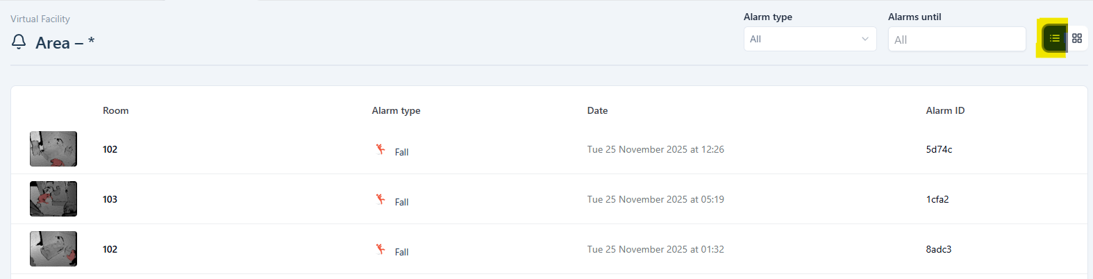1093x279 pixels.
Task: Select the alarm dated 05:19
Action: coord(656,199)
